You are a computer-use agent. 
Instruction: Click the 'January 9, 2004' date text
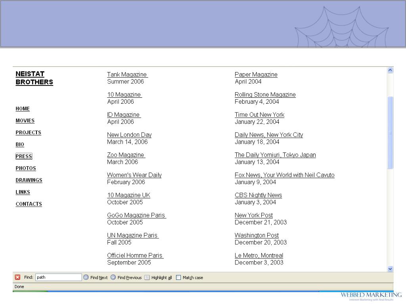255,182
